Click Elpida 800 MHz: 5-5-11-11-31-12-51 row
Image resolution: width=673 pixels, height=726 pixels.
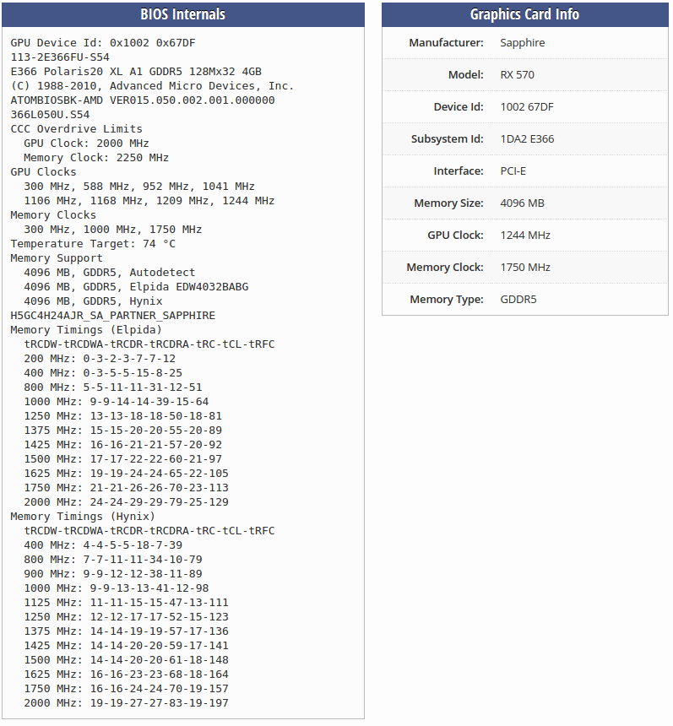(x=112, y=387)
